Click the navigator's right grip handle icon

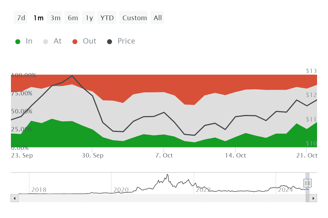click(x=310, y=183)
